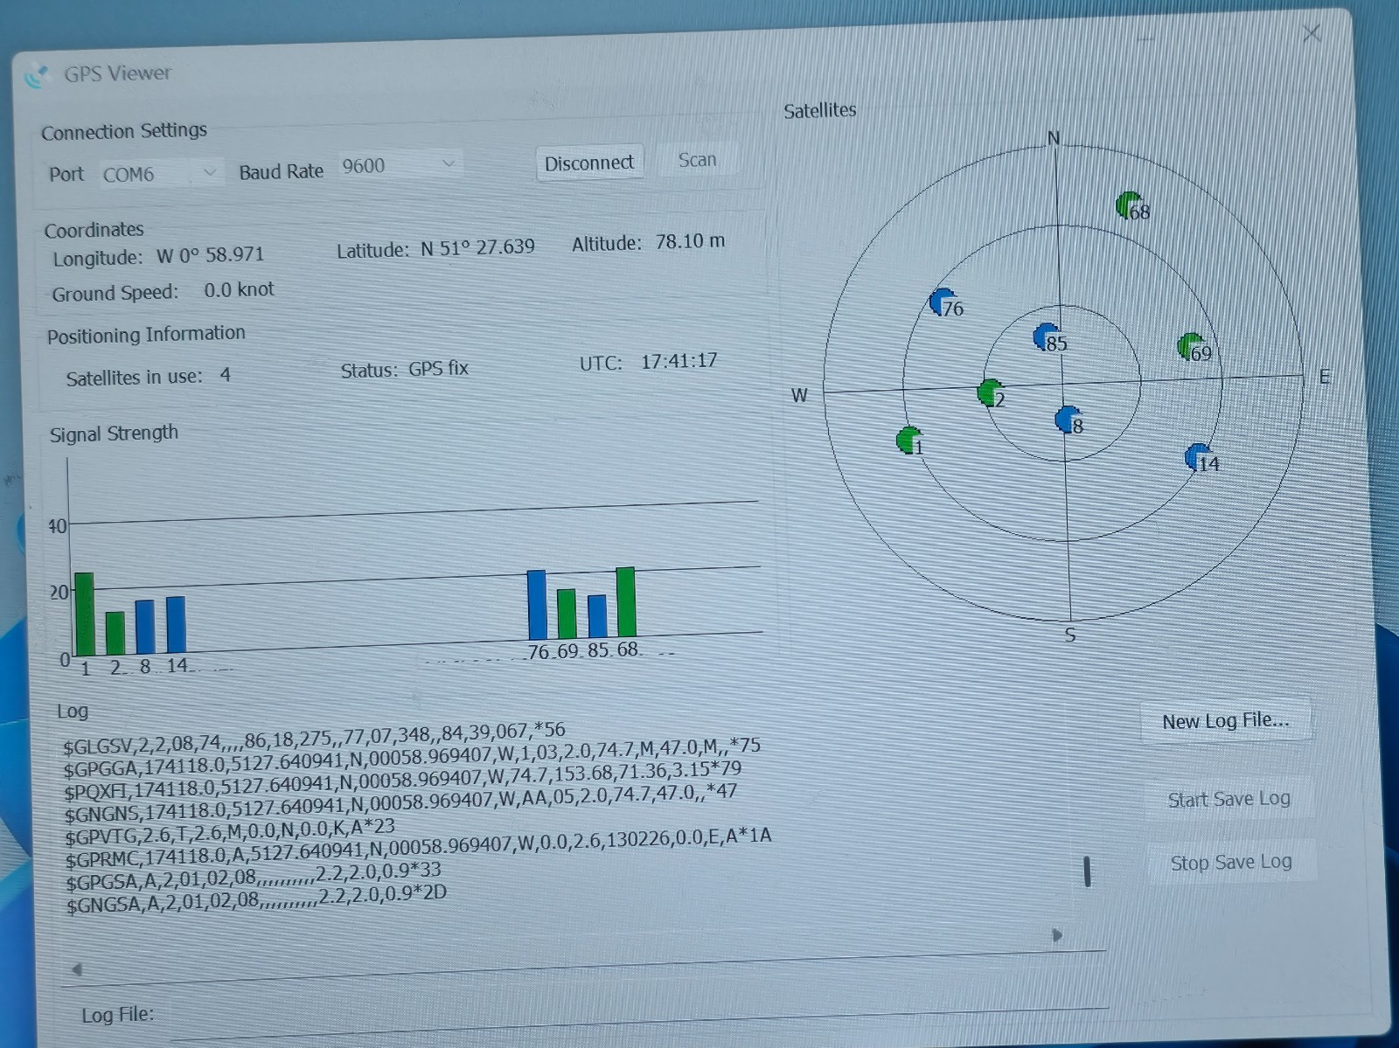The image size is (1399, 1048).
Task: Click satellite 2 marker on sky plot
Action: click(x=990, y=393)
